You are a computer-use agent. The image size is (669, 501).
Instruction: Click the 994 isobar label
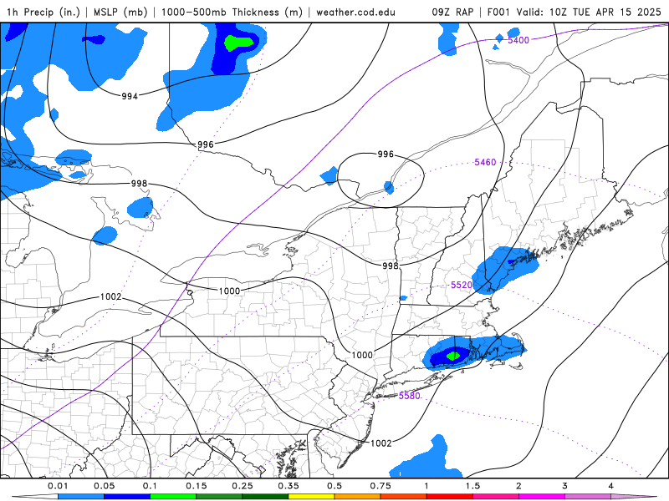[130, 96]
